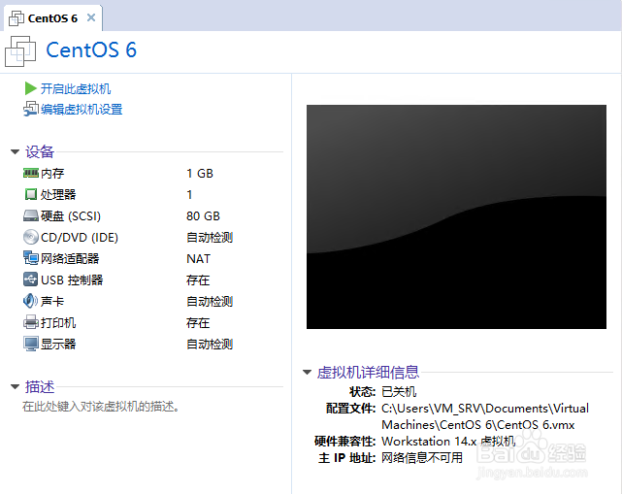
Task: Click the 1 GB memory value
Action: point(200,174)
